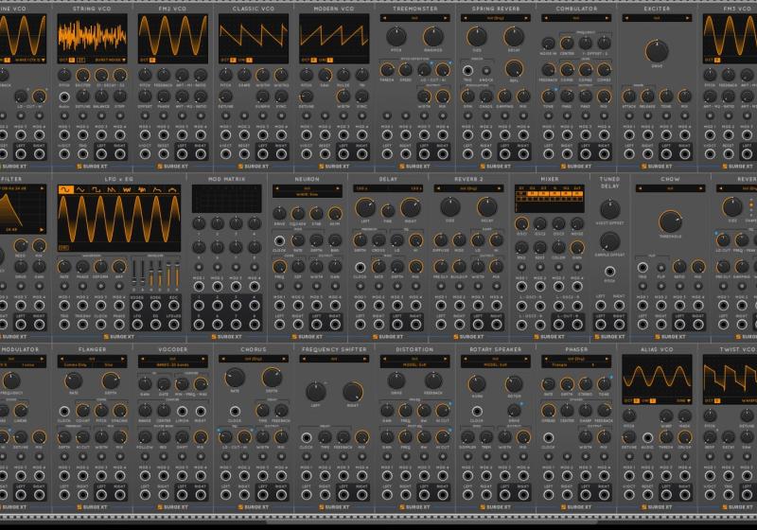The image size is (757, 530).
Task: Click the Neuron CLOCK input jack
Action: click(279, 240)
